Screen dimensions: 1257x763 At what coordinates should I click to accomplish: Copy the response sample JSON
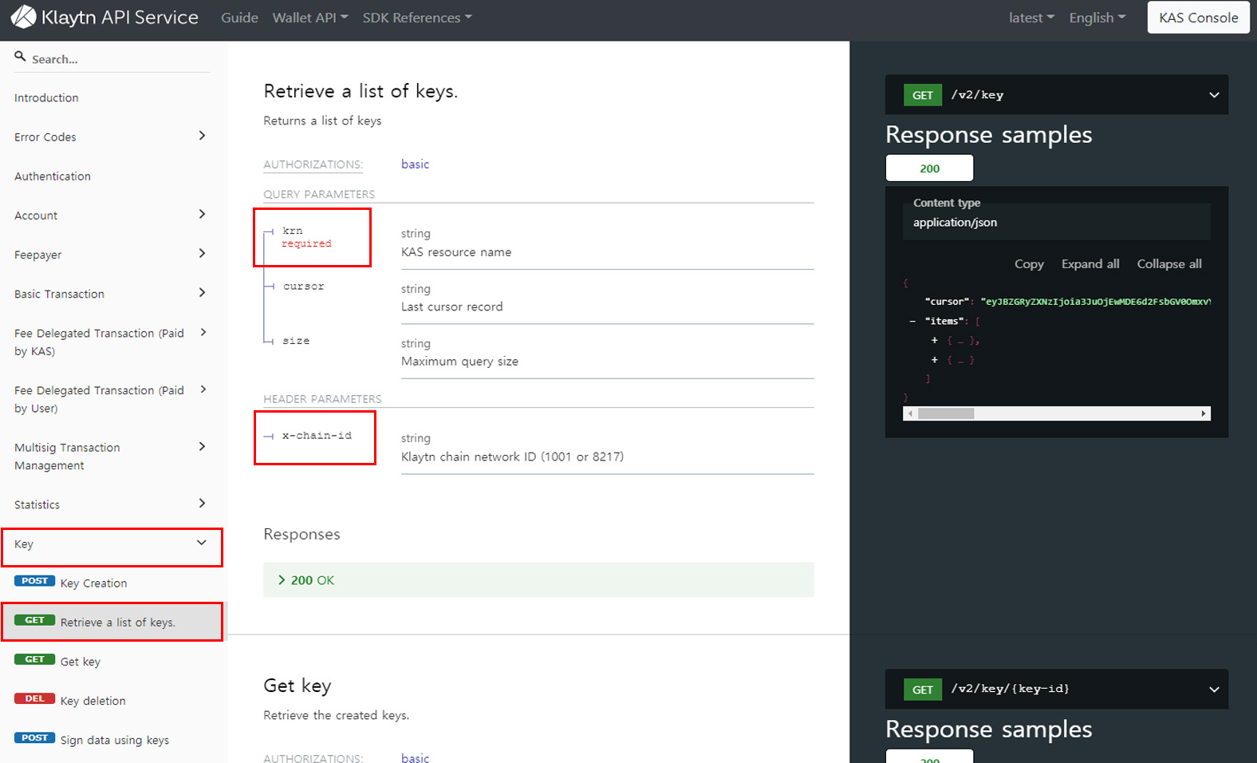pyautogui.click(x=1029, y=264)
